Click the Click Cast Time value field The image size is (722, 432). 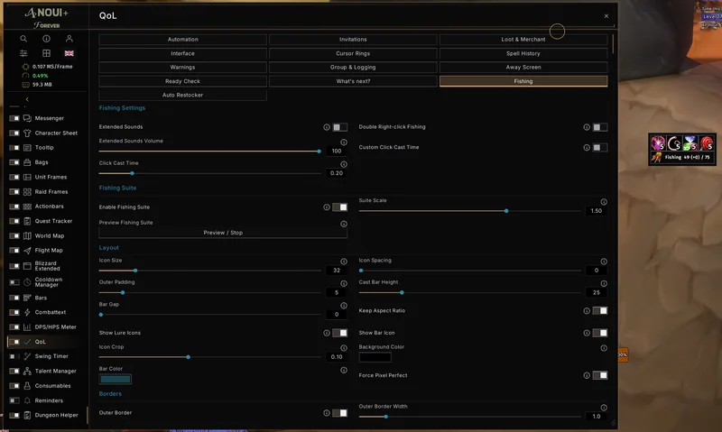[337, 173]
